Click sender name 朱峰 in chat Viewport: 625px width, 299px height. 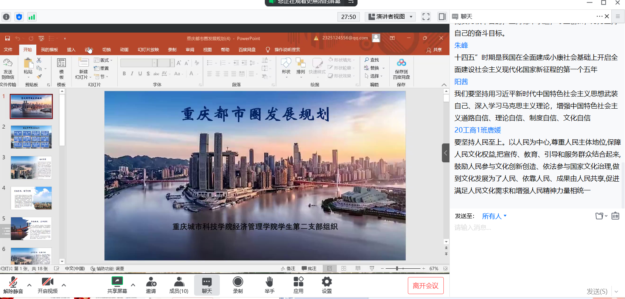461,45
